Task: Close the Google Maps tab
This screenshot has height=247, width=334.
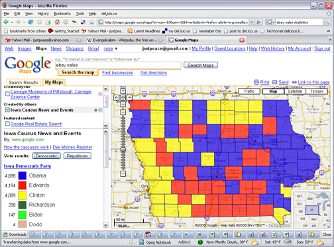Action: [x=242, y=40]
